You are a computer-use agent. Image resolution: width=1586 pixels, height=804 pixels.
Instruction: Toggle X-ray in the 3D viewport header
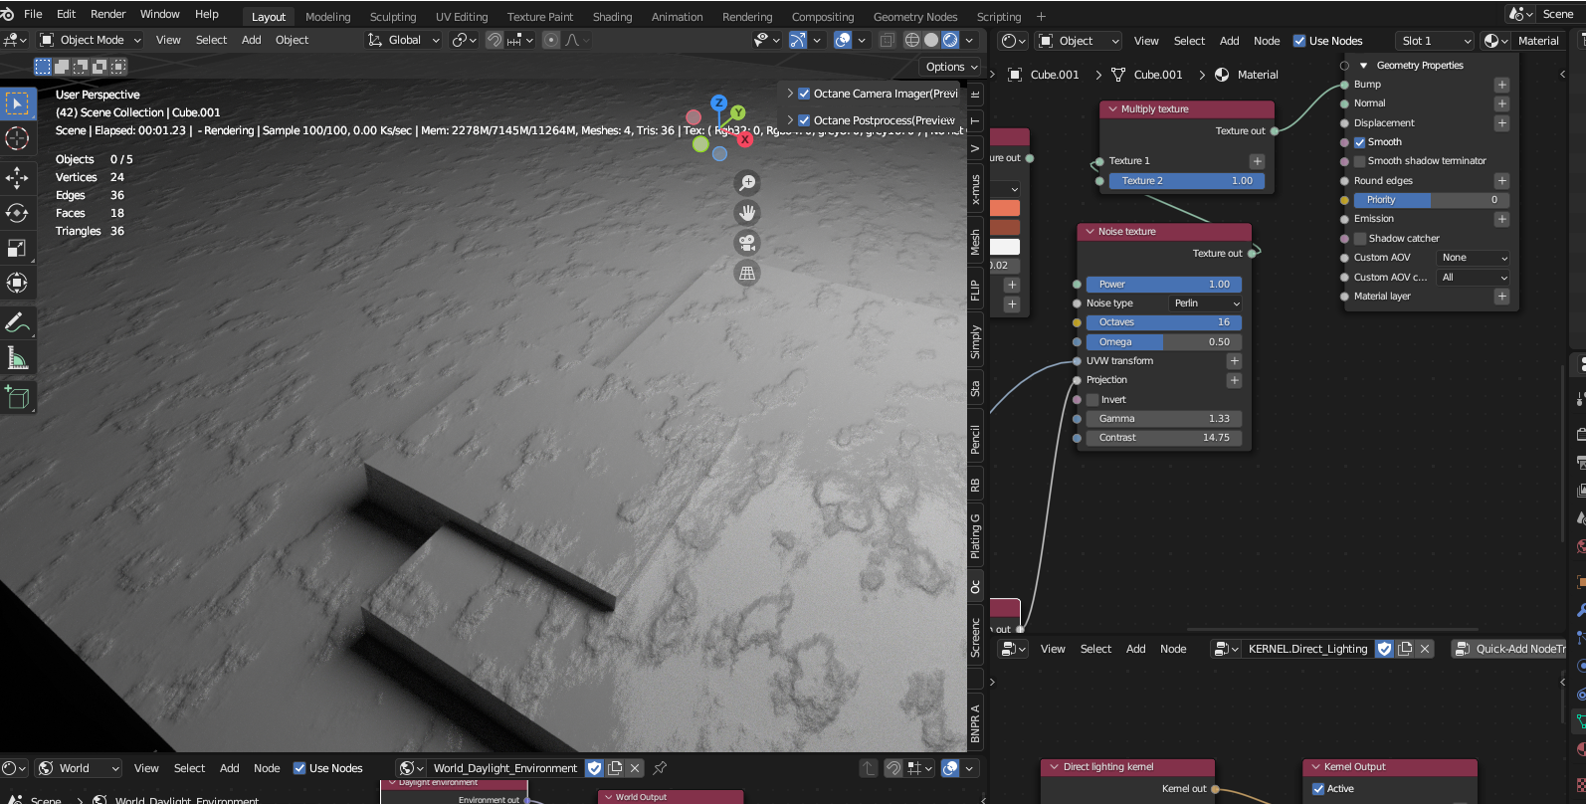(x=887, y=40)
